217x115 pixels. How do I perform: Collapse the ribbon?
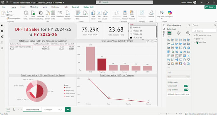tap(216, 21)
